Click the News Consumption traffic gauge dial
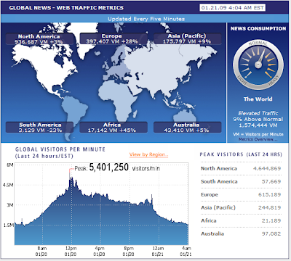Image resolution: width=291 pixels, height=261 pixels. click(x=258, y=65)
